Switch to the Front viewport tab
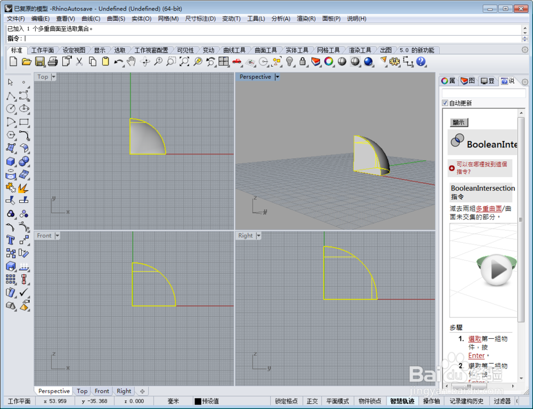The height and width of the screenshot is (409, 533). (102, 391)
